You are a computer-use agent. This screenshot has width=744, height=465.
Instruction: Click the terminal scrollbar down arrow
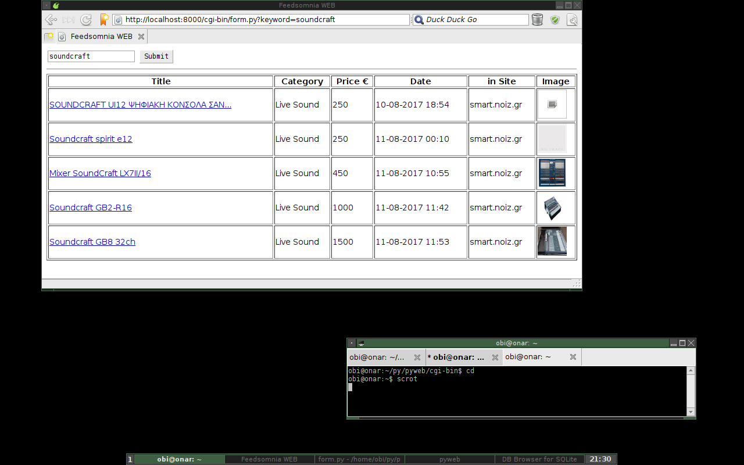[x=691, y=412]
